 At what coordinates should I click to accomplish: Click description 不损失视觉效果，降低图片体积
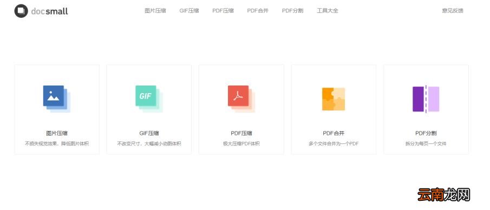pyautogui.click(x=57, y=144)
